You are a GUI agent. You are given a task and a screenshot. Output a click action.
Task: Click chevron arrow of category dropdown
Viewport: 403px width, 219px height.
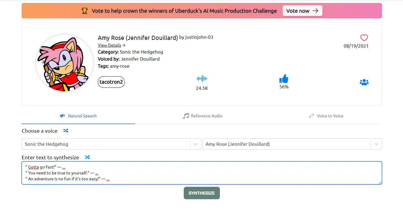click(x=196, y=144)
